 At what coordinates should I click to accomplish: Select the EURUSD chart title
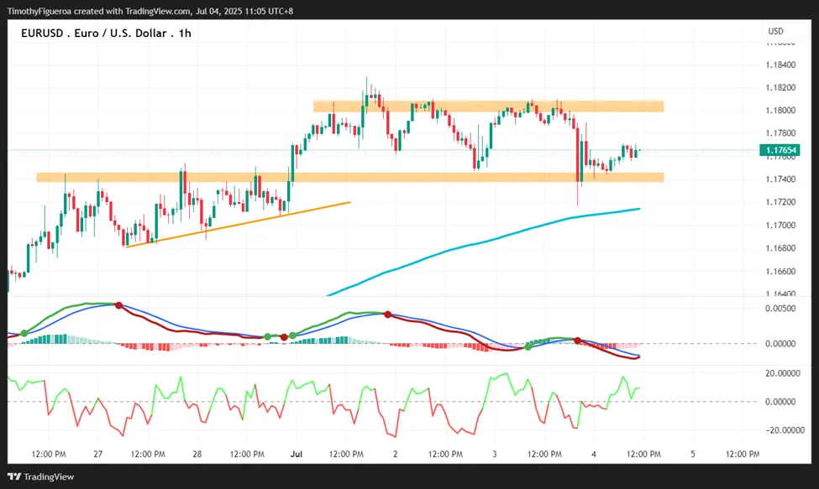[x=106, y=34]
